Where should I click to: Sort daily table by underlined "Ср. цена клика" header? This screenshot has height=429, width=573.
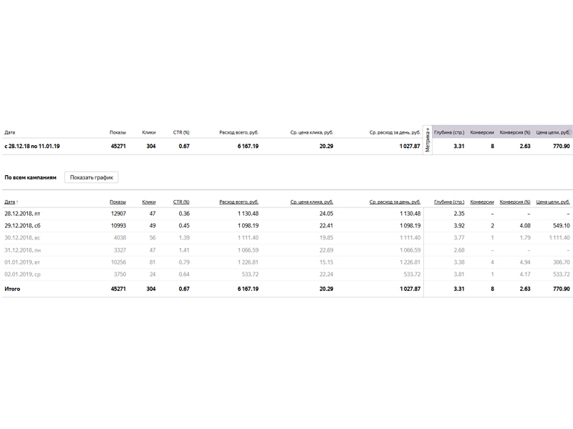coord(312,202)
